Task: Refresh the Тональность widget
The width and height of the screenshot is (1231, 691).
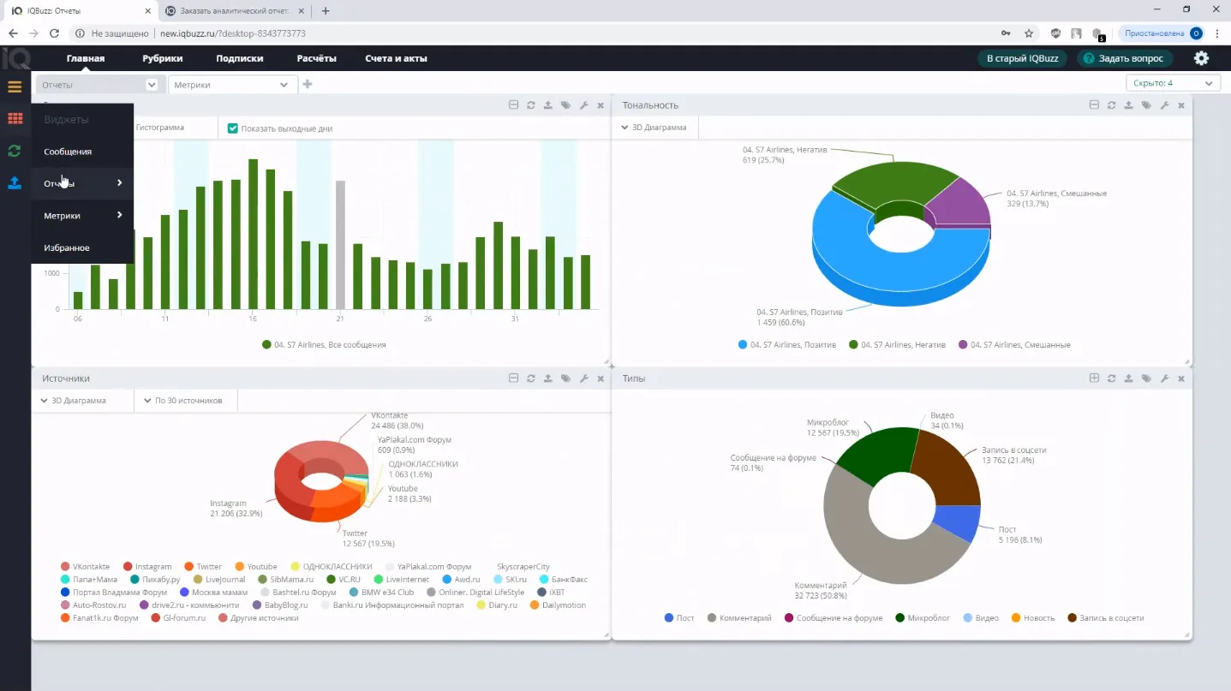Action: pyautogui.click(x=1111, y=105)
